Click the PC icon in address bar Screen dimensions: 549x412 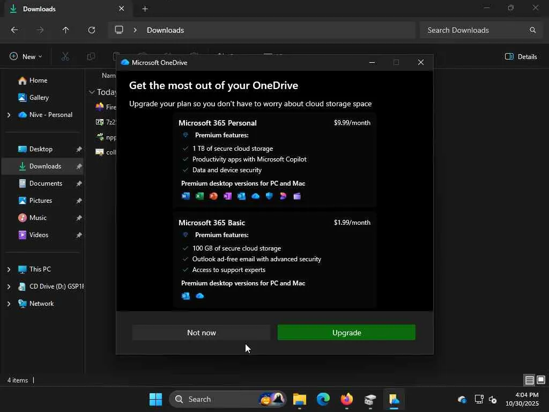[119, 30]
